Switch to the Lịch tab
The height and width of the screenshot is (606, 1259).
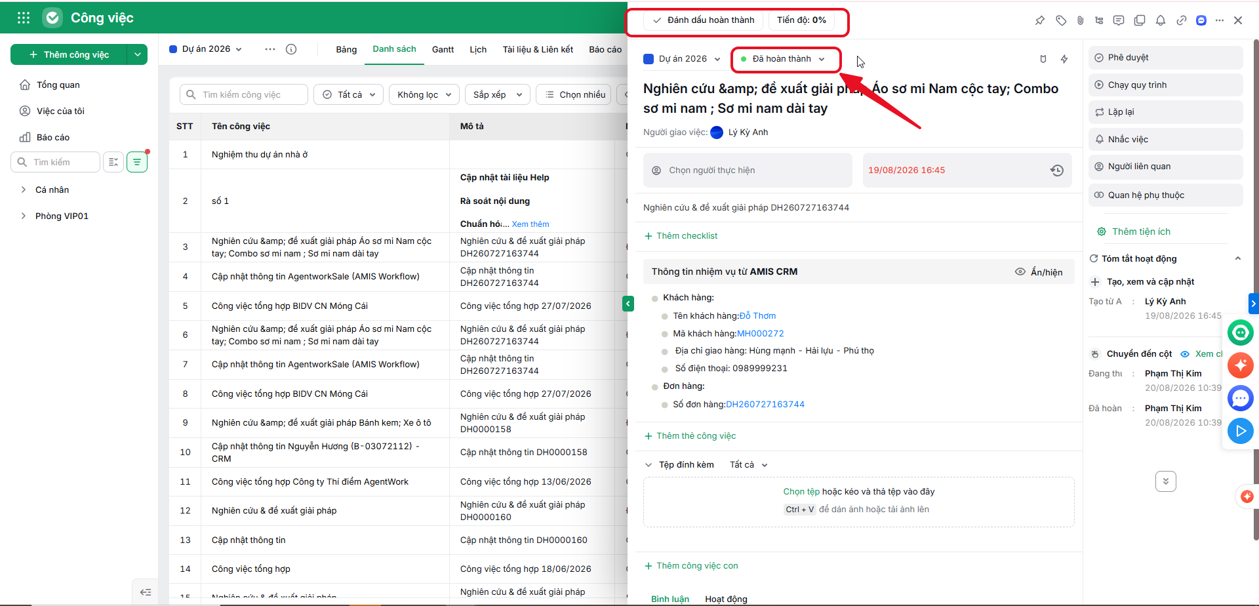(x=478, y=50)
